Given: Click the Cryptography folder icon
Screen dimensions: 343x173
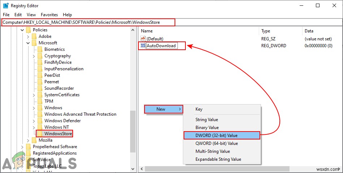Looking at the screenshot, I should [x=40, y=56].
